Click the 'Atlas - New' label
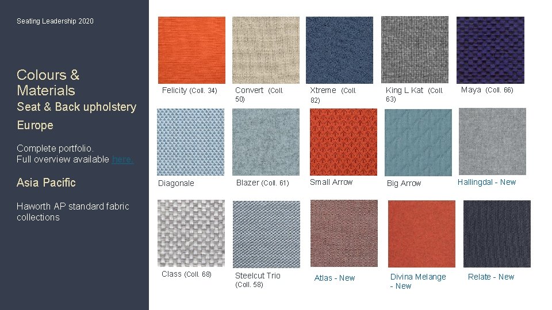This screenshot has height=310, width=552. tap(335, 278)
